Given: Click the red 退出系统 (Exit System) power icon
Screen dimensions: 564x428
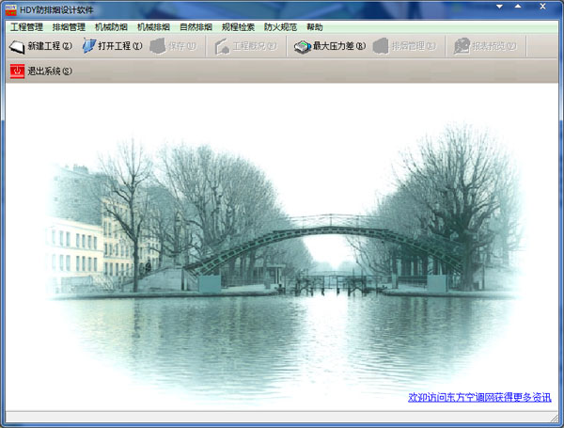Looking at the screenshot, I should coord(17,71).
